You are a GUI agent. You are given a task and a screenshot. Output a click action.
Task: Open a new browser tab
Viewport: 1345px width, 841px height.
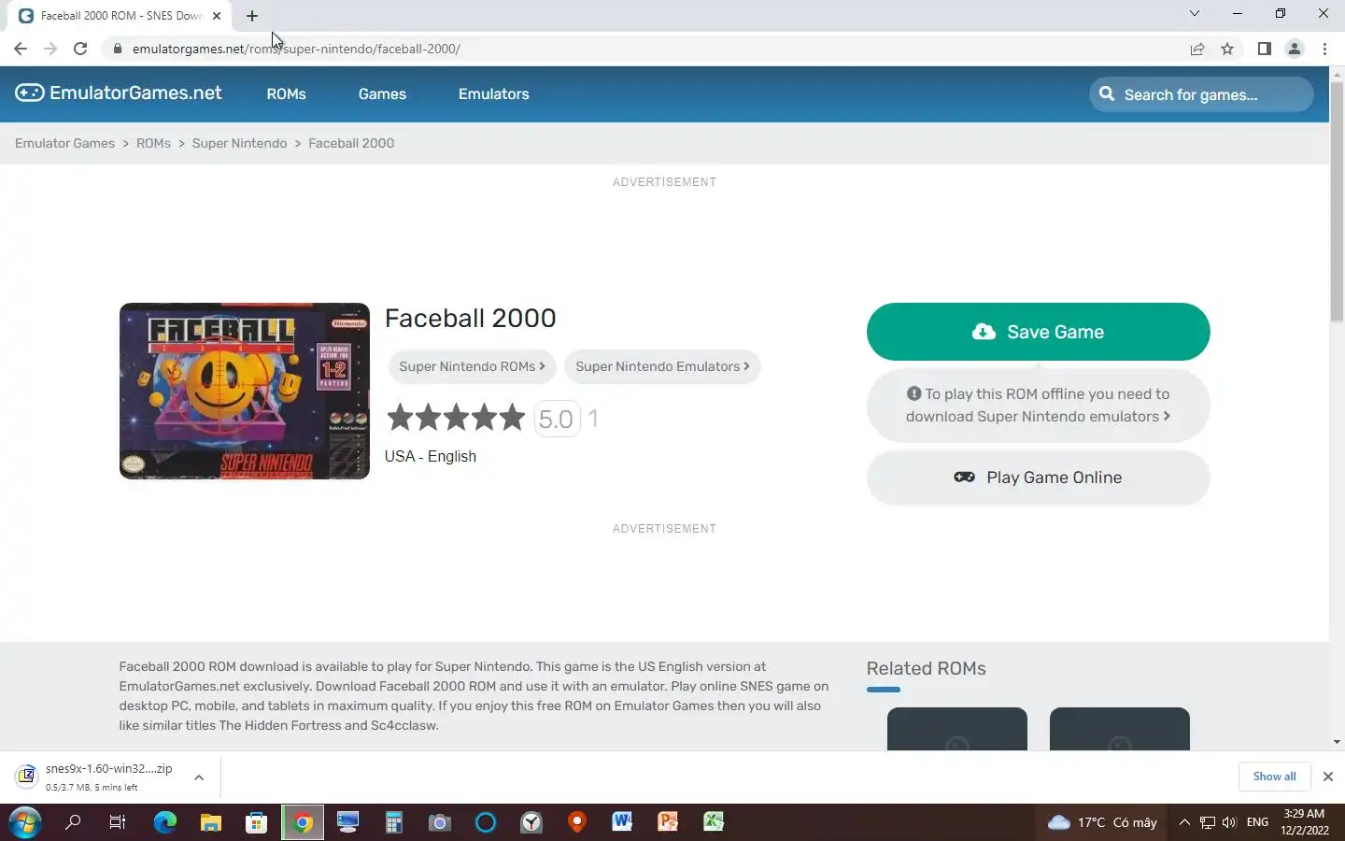252,16
